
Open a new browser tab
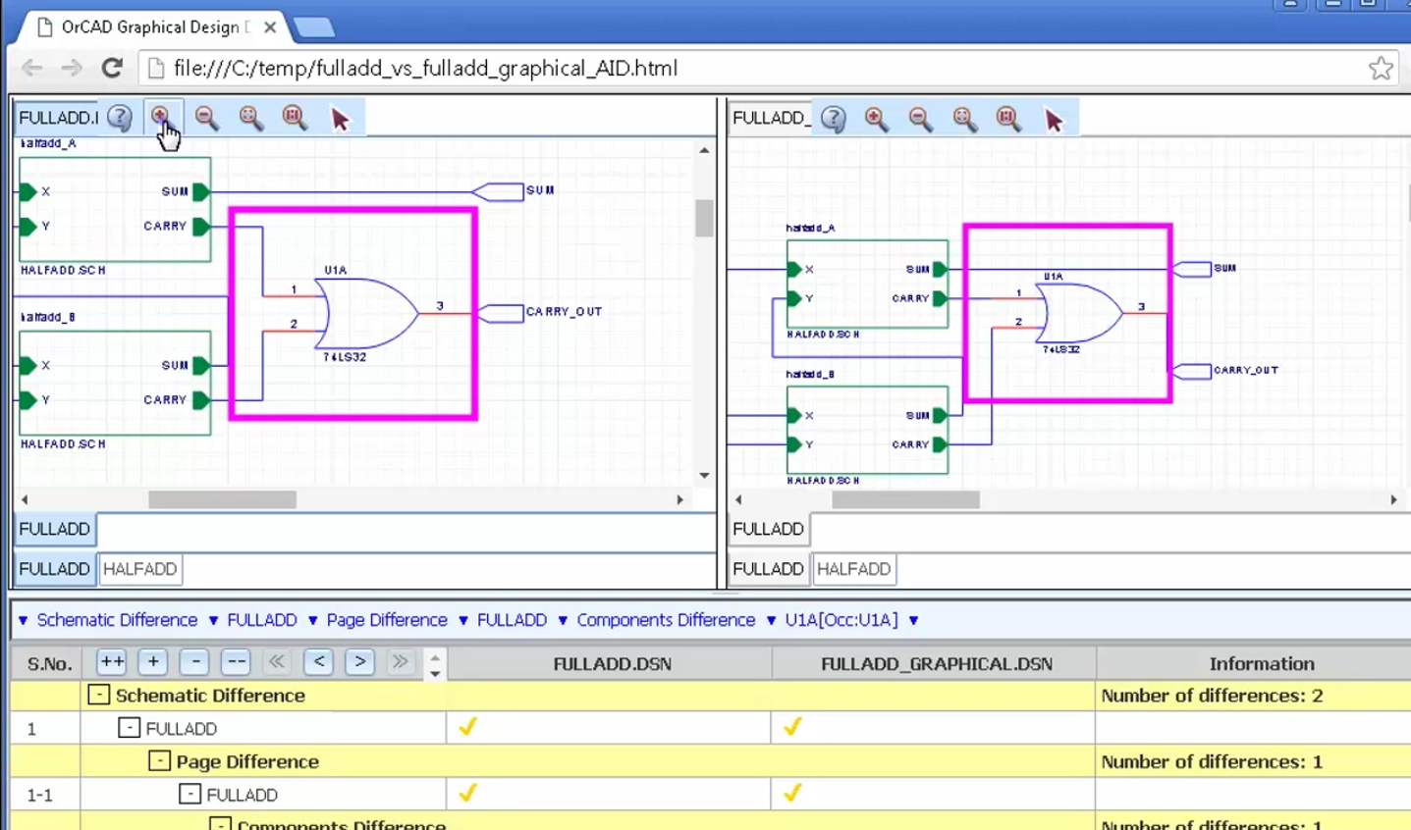314,27
